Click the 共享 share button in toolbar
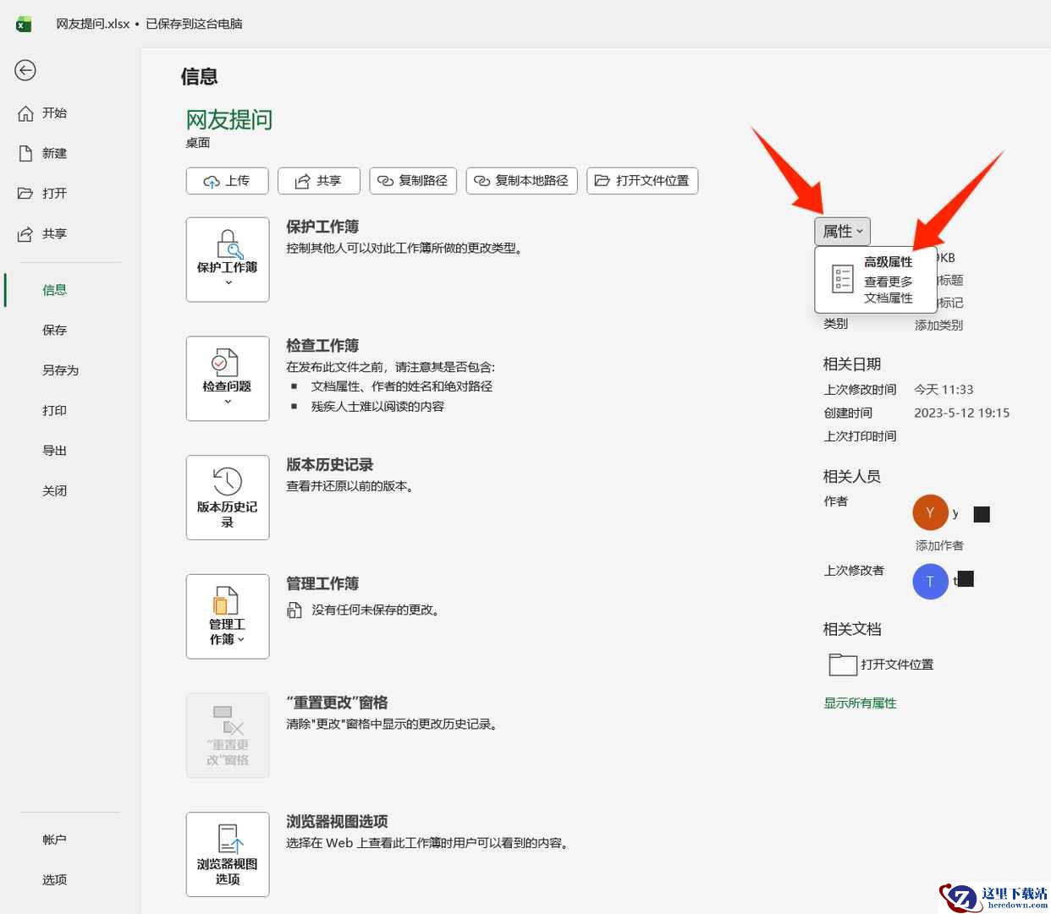 pos(318,181)
